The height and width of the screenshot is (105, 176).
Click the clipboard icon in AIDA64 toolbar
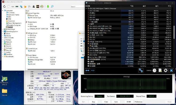coord(30,6)
